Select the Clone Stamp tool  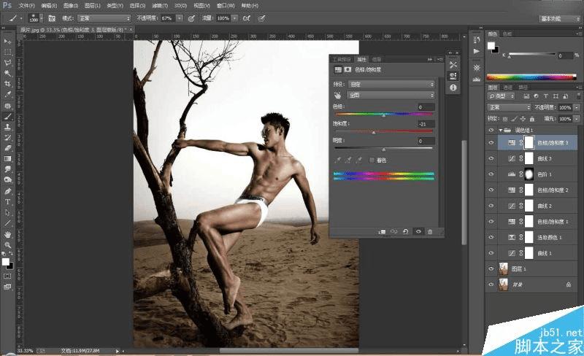7,127
